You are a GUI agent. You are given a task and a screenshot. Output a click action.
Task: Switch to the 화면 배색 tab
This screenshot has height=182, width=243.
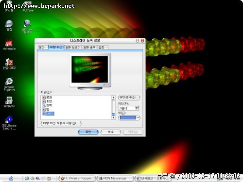(89, 48)
